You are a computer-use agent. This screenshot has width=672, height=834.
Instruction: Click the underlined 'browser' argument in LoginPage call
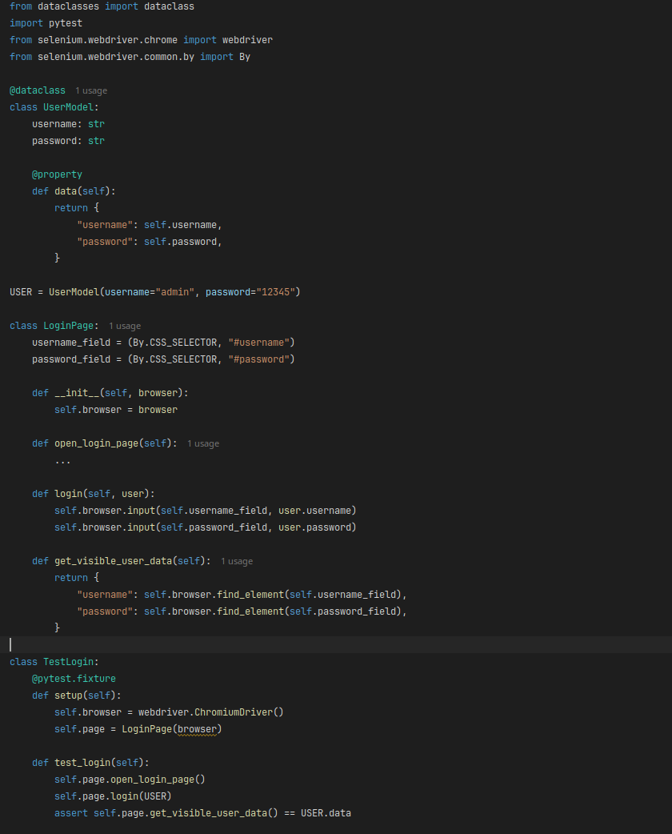pos(197,729)
